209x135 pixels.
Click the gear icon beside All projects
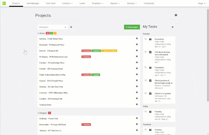coord(71,27)
